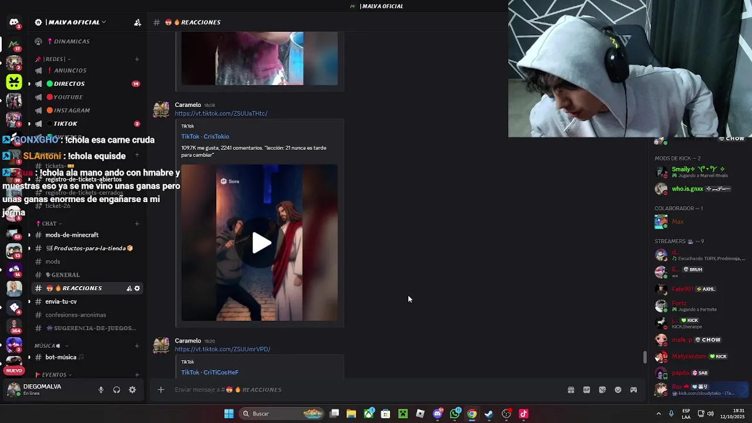The image size is (752, 423).
Task: Open member Rox in member list
Action: click(700, 390)
